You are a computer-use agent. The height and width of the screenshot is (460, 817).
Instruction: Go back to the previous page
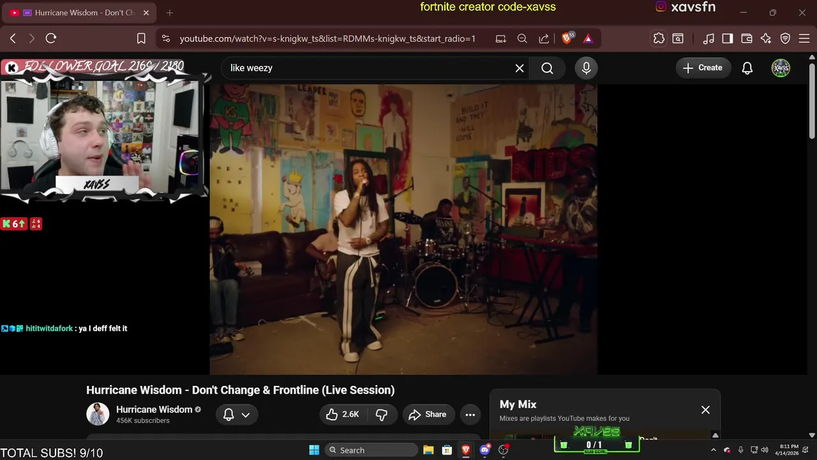(x=13, y=38)
